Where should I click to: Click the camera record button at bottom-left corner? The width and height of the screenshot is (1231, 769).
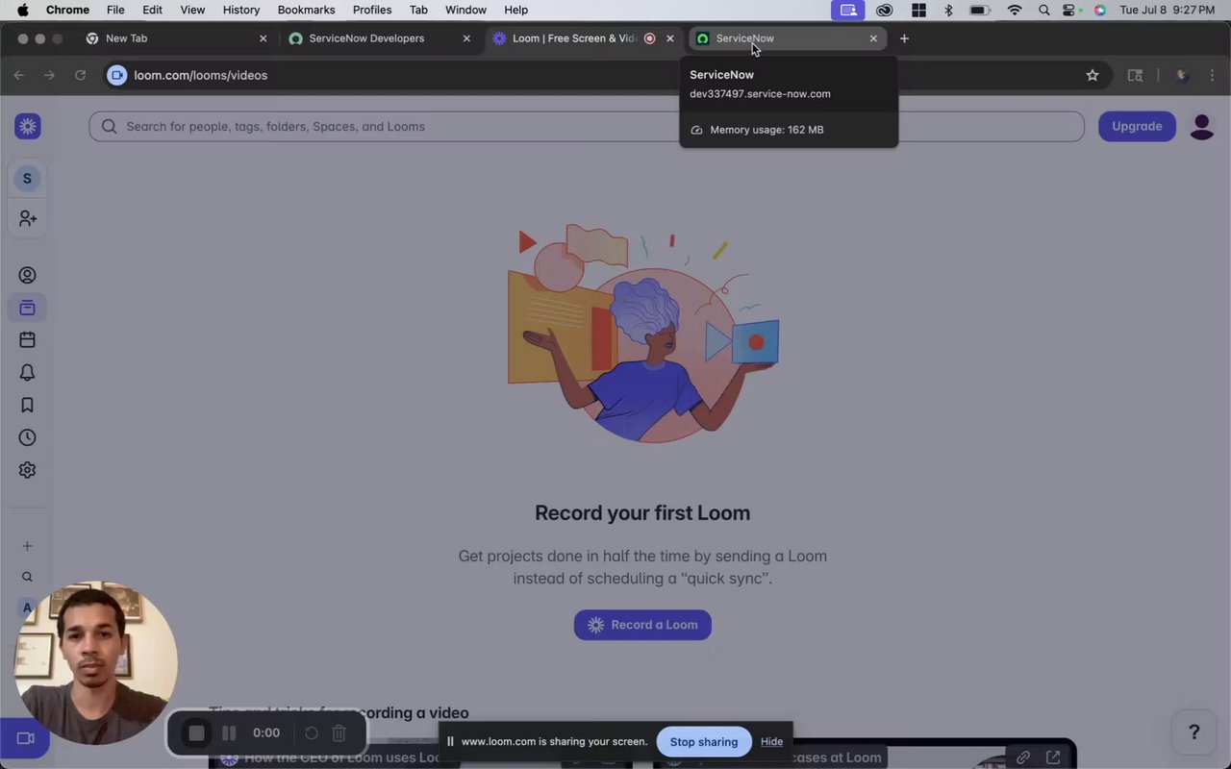point(25,738)
